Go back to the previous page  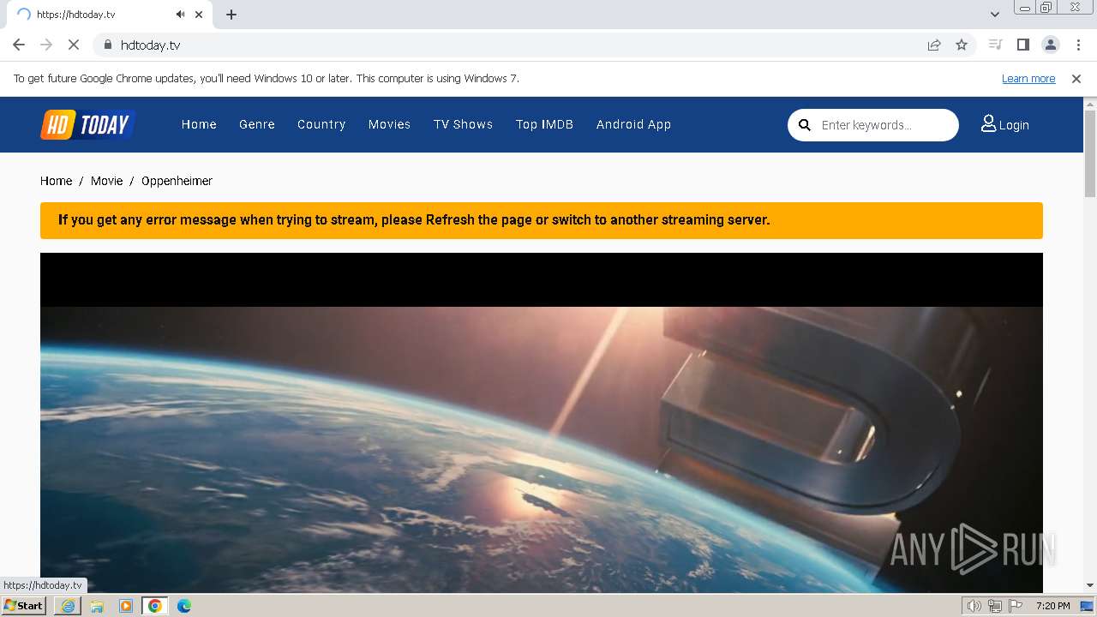[19, 45]
